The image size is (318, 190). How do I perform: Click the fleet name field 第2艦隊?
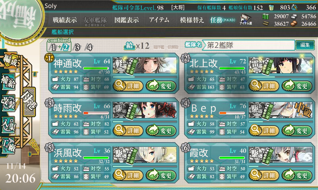(x=248, y=45)
